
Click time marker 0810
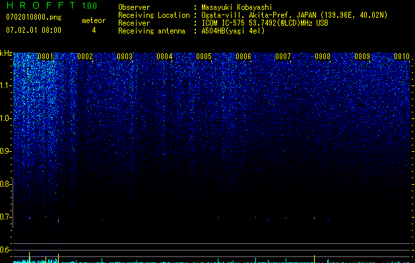(402, 56)
